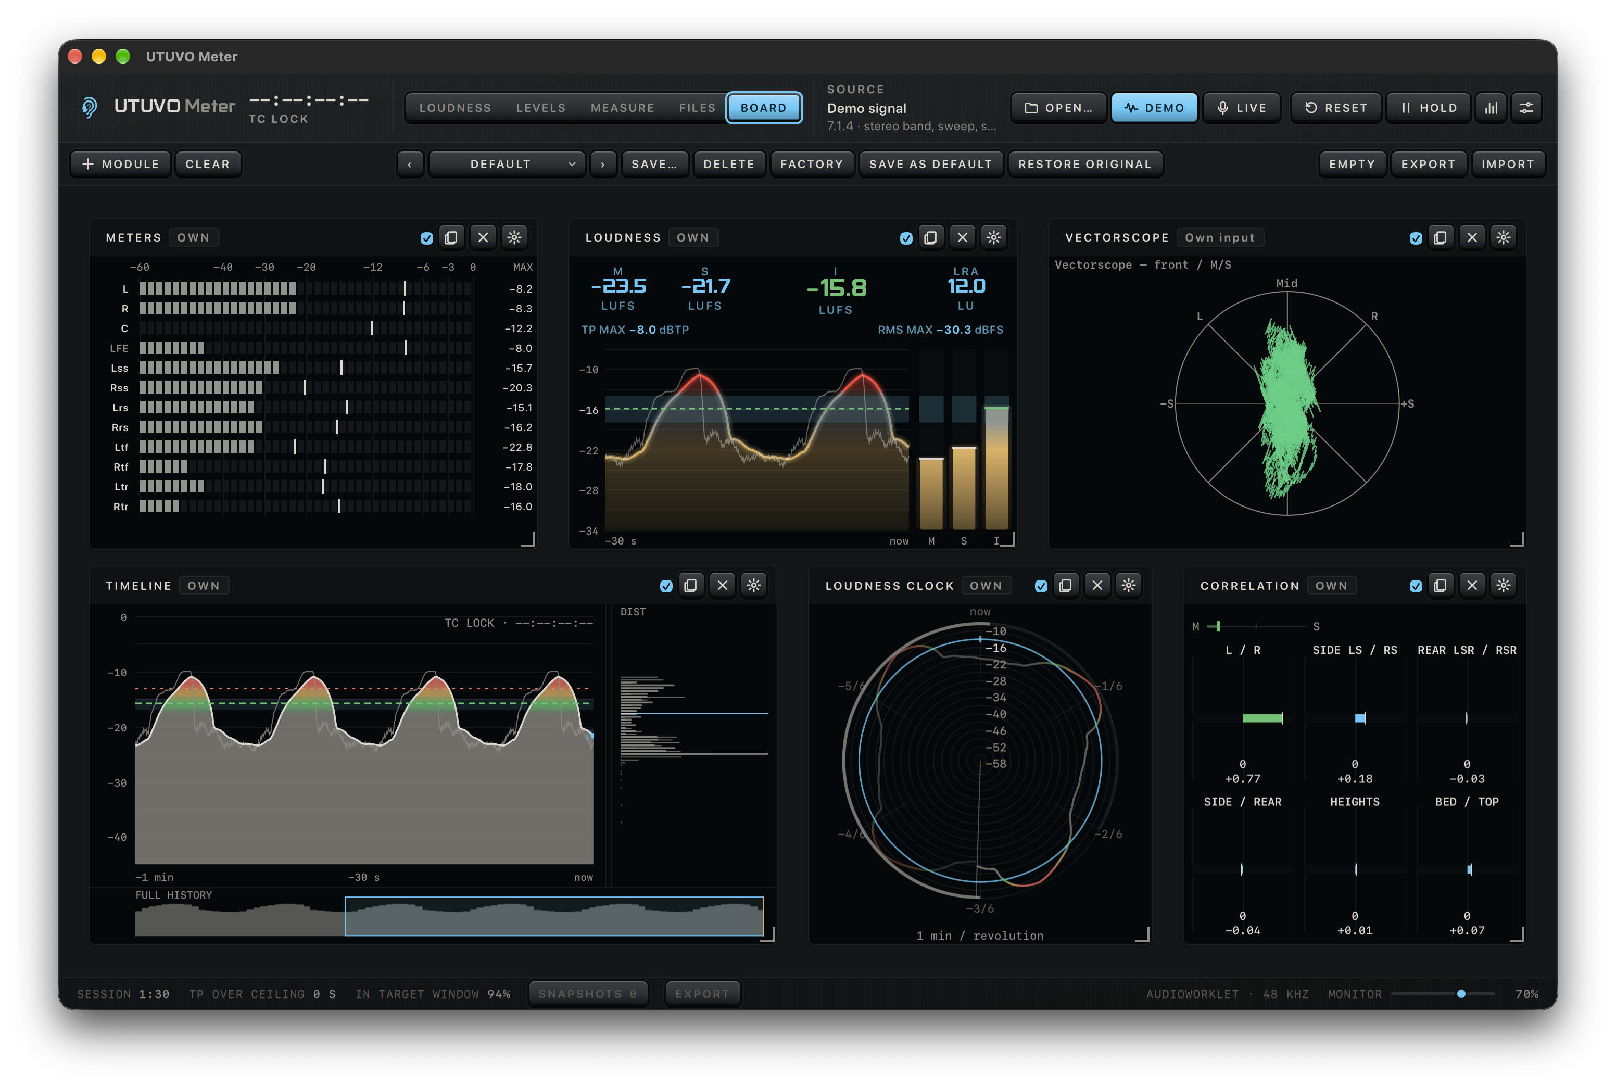Screen dimensions: 1616x1087
Task: Remove the Meters module with its X icon
Action: pos(483,238)
